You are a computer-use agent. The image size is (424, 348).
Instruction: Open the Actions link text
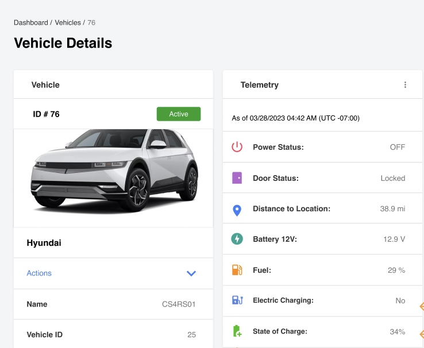39,273
